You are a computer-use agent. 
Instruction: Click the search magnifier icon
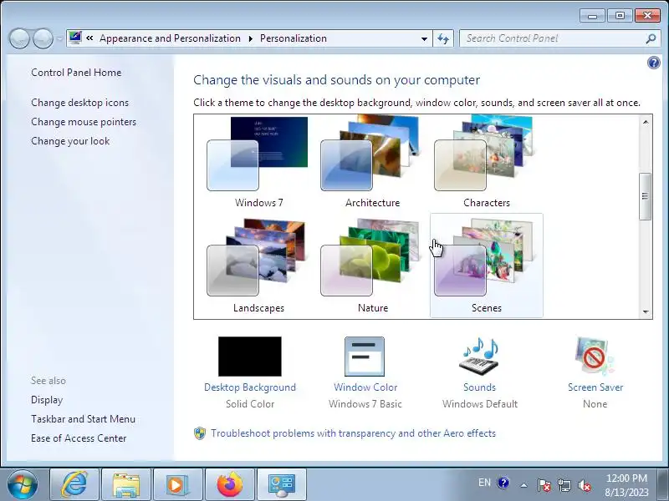tap(651, 38)
